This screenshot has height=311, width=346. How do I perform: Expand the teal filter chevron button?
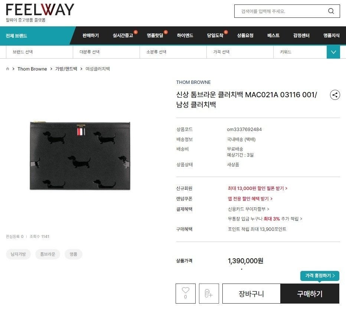[333, 52]
